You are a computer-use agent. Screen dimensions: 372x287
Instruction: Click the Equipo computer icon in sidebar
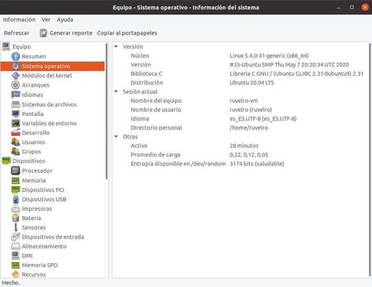[x=6, y=47]
